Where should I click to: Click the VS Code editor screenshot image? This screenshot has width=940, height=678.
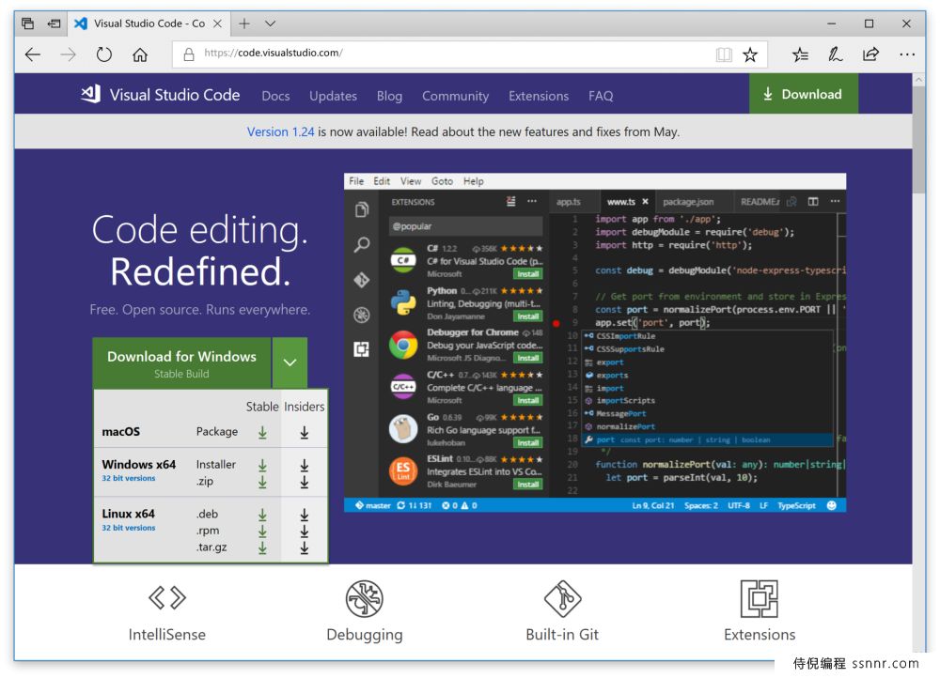pyautogui.click(x=595, y=343)
